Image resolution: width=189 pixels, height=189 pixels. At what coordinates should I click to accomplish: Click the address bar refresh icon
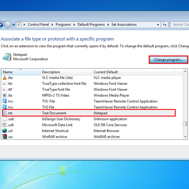click(164, 25)
